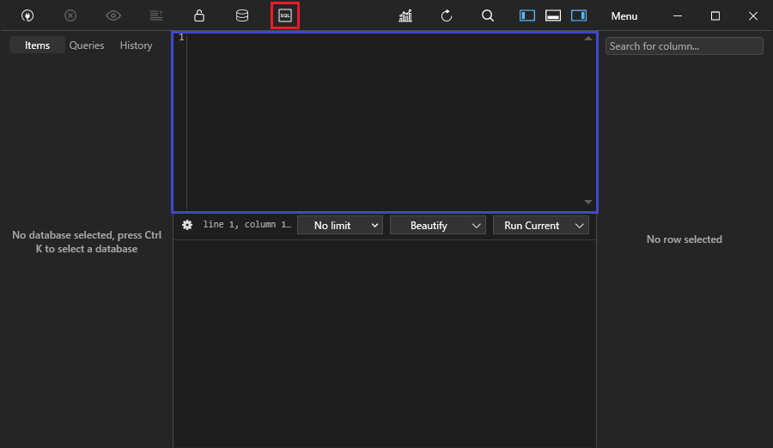
Task: Click the disconnect circled-X icon
Action: pos(70,15)
